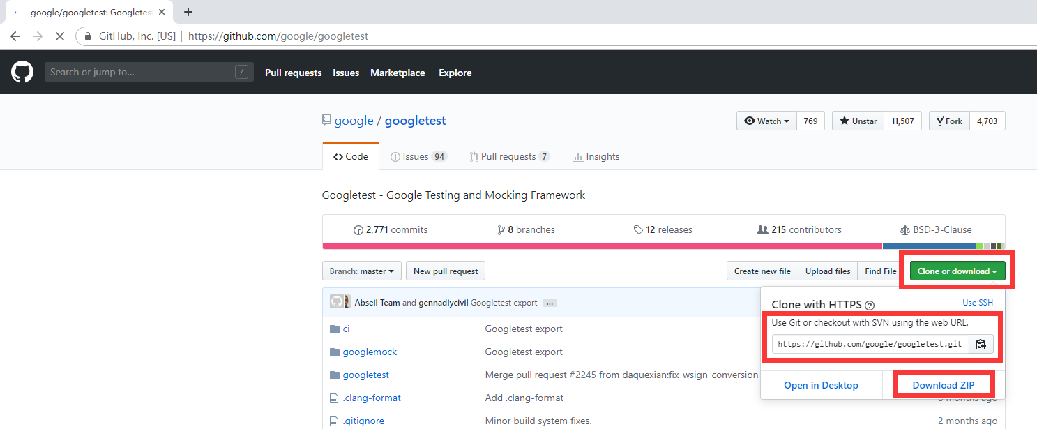Open Issues in top navigation
Image resolution: width=1037 pixels, height=429 pixels.
346,73
